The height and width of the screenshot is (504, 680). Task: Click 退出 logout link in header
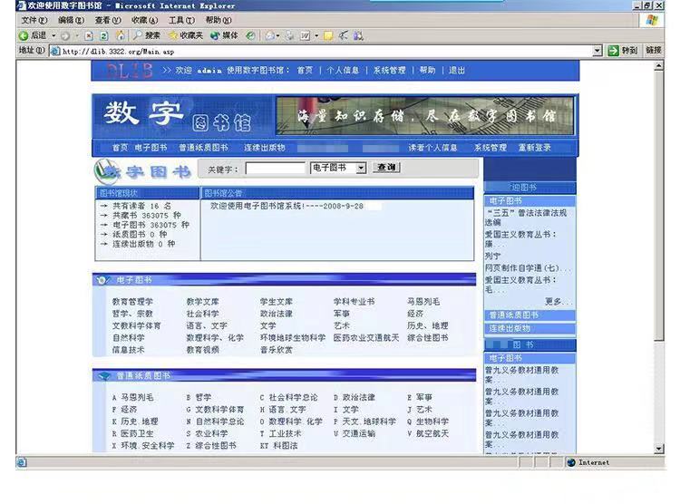pyautogui.click(x=457, y=70)
